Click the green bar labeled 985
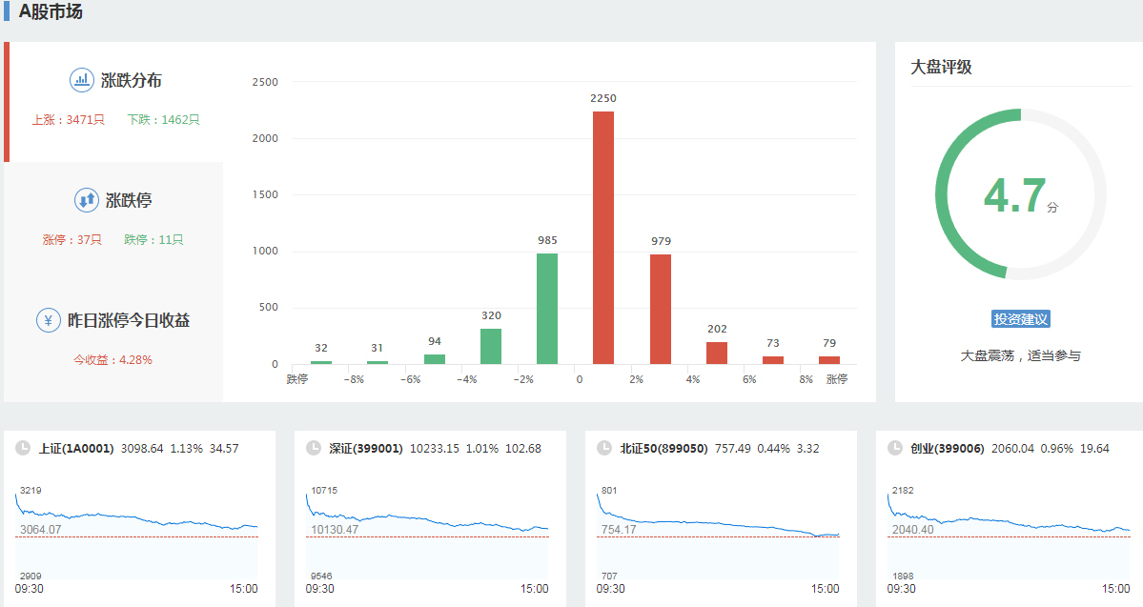1143x607 pixels. pos(547,309)
